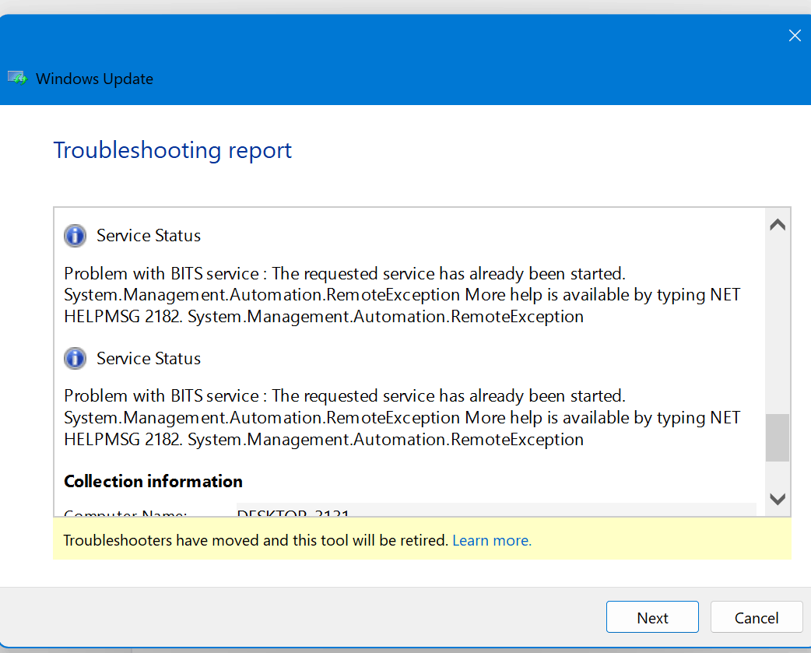
Task: Click the report scrollbar up arrow
Action: [778, 225]
